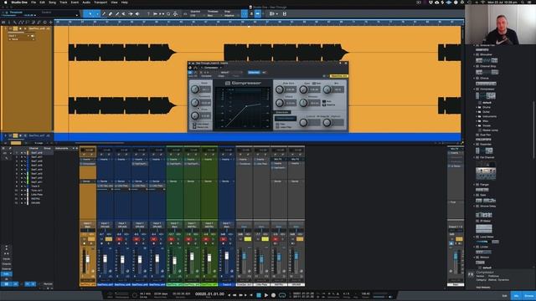
Task: Open the Event menu
Action: pyautogui.click(x=75, y=2)
